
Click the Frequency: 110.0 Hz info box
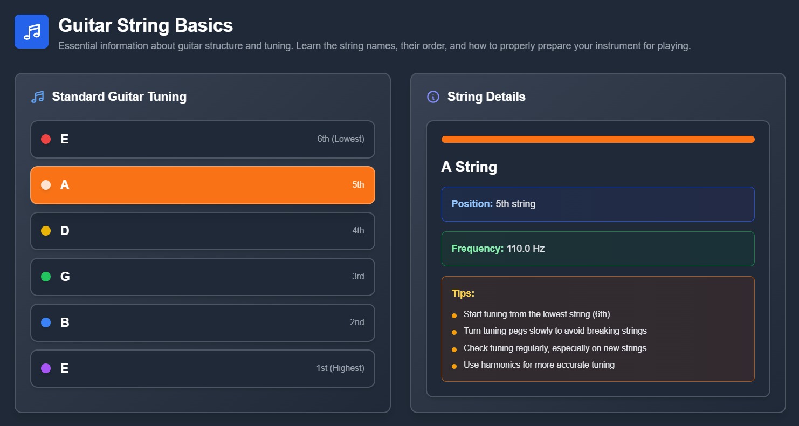click(x=597, y=249)
